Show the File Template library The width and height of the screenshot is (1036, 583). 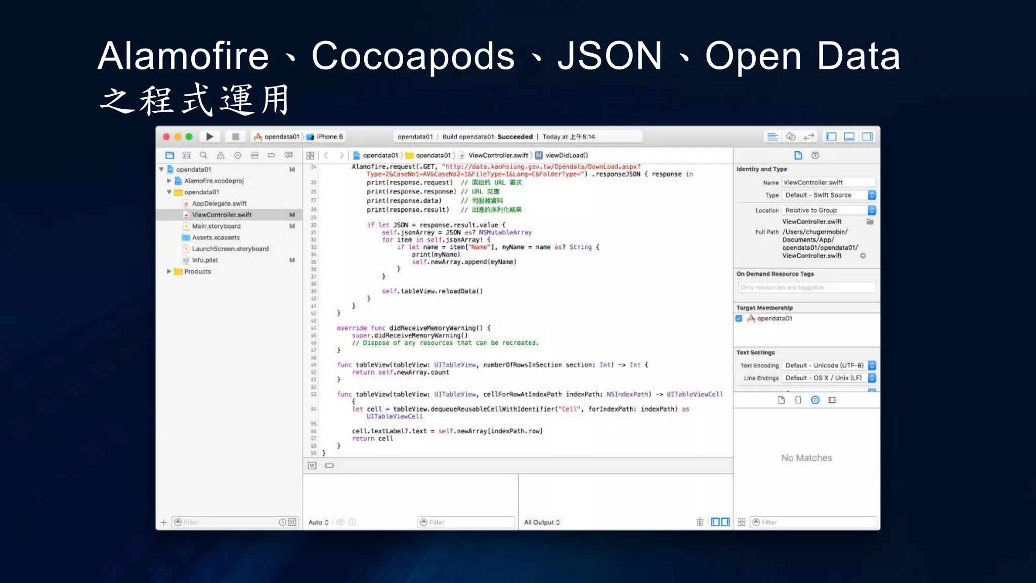(781, 400)
